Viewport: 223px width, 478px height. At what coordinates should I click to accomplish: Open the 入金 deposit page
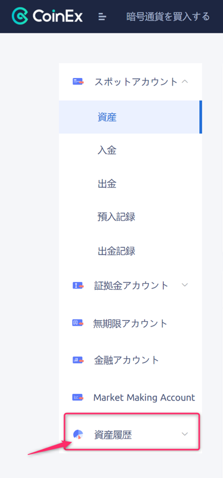point(130,150)
